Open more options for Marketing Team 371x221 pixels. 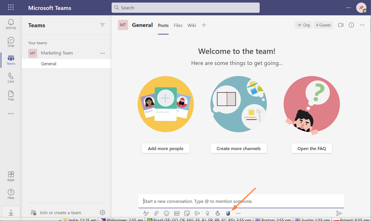tap(103, 53)
